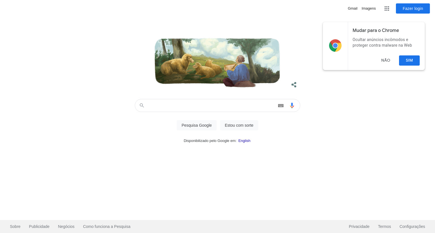The width and height of the screenshot is (435, 233).
Task: Open the Publicidade footer link
Action: (39, 226)
